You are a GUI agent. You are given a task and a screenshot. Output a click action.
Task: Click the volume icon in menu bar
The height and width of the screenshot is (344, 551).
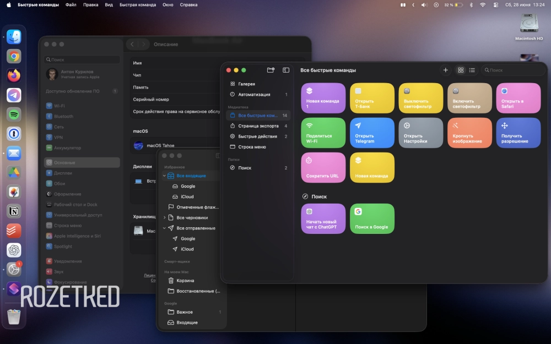tap(424, 5)
